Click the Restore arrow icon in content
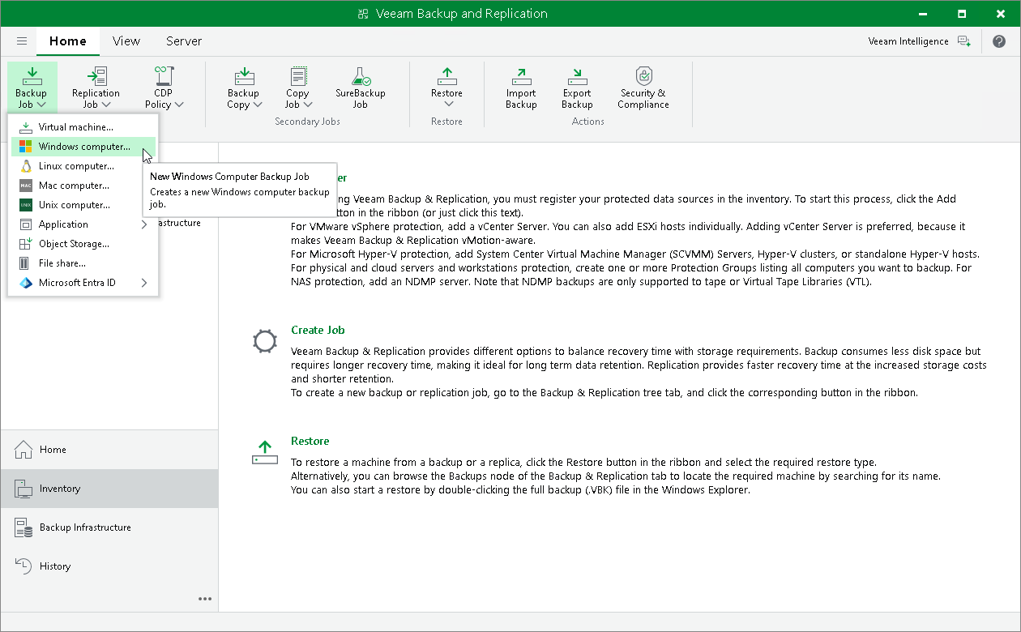 click(265, 452)
